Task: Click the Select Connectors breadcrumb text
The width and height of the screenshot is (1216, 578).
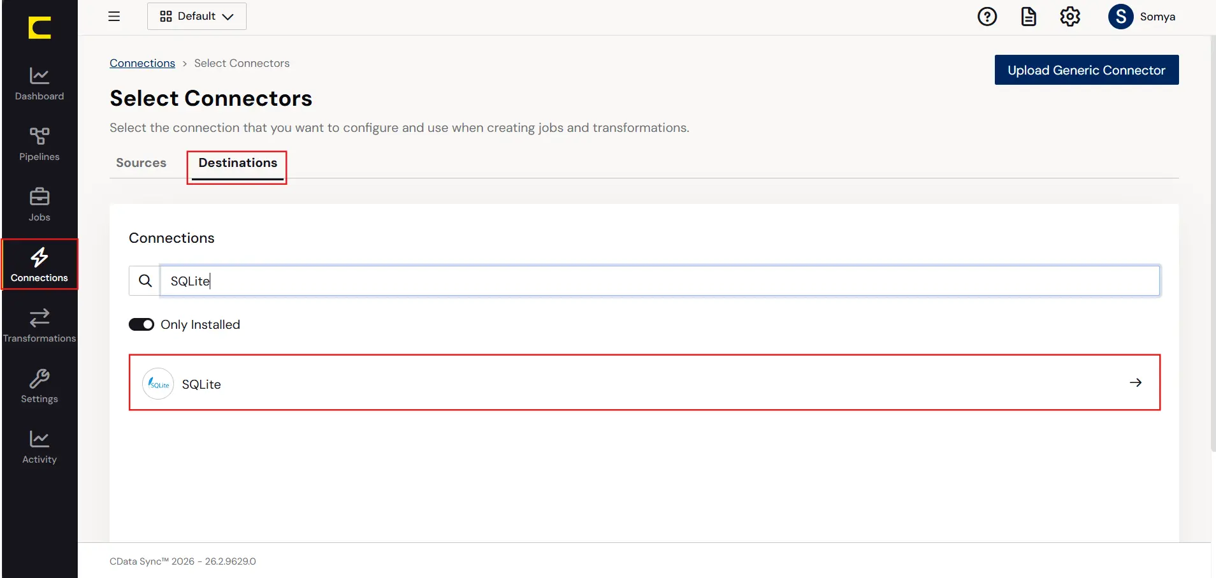Action: 242,63
